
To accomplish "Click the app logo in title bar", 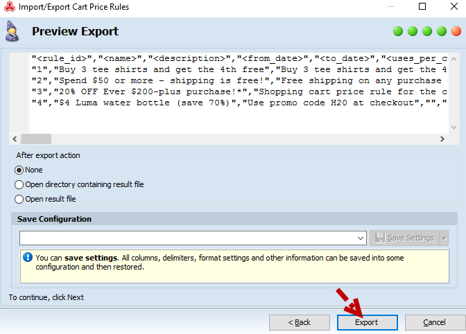I will click(10, 6).
